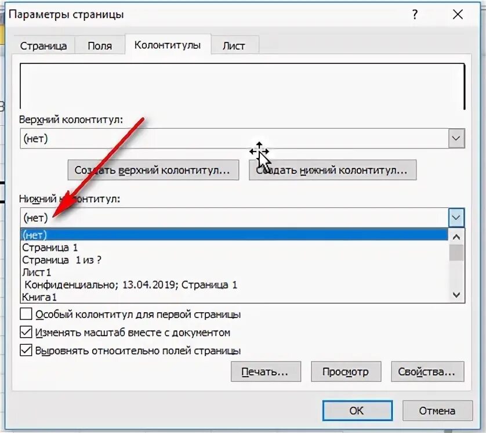Click the Просмотр button

tap(346, 371)
